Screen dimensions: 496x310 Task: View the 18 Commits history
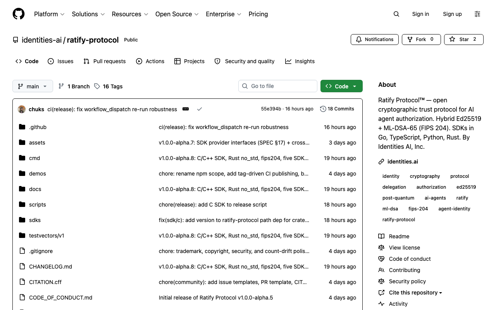click(x=337, y=109)
